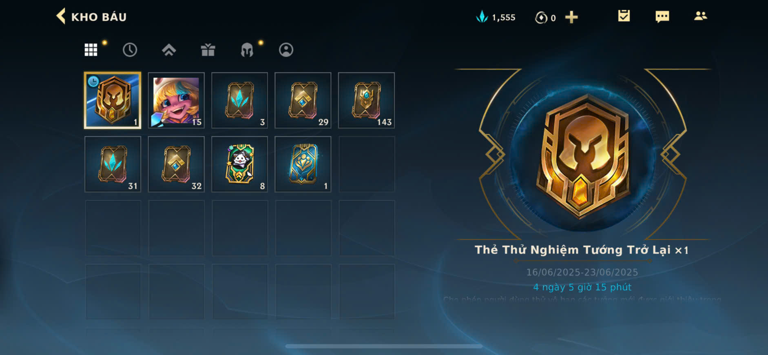
Task: Open the profile avatar filter tab
Action: click(286, 50)
